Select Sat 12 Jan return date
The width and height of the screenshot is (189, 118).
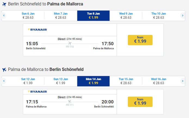[x=28, y=81]
